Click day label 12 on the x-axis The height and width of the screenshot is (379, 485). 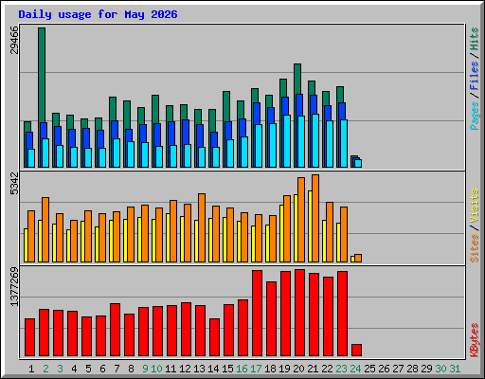[185, 369]
